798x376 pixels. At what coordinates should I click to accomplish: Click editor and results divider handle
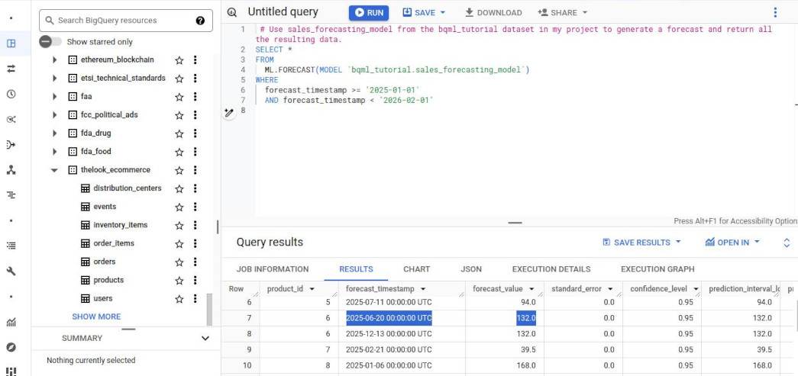click(515, 223)
